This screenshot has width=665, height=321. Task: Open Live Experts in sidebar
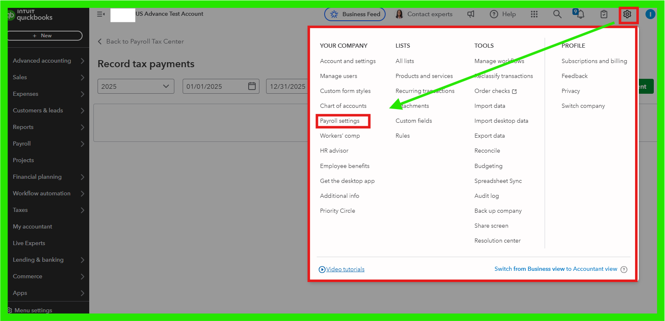tap(29, 243)
